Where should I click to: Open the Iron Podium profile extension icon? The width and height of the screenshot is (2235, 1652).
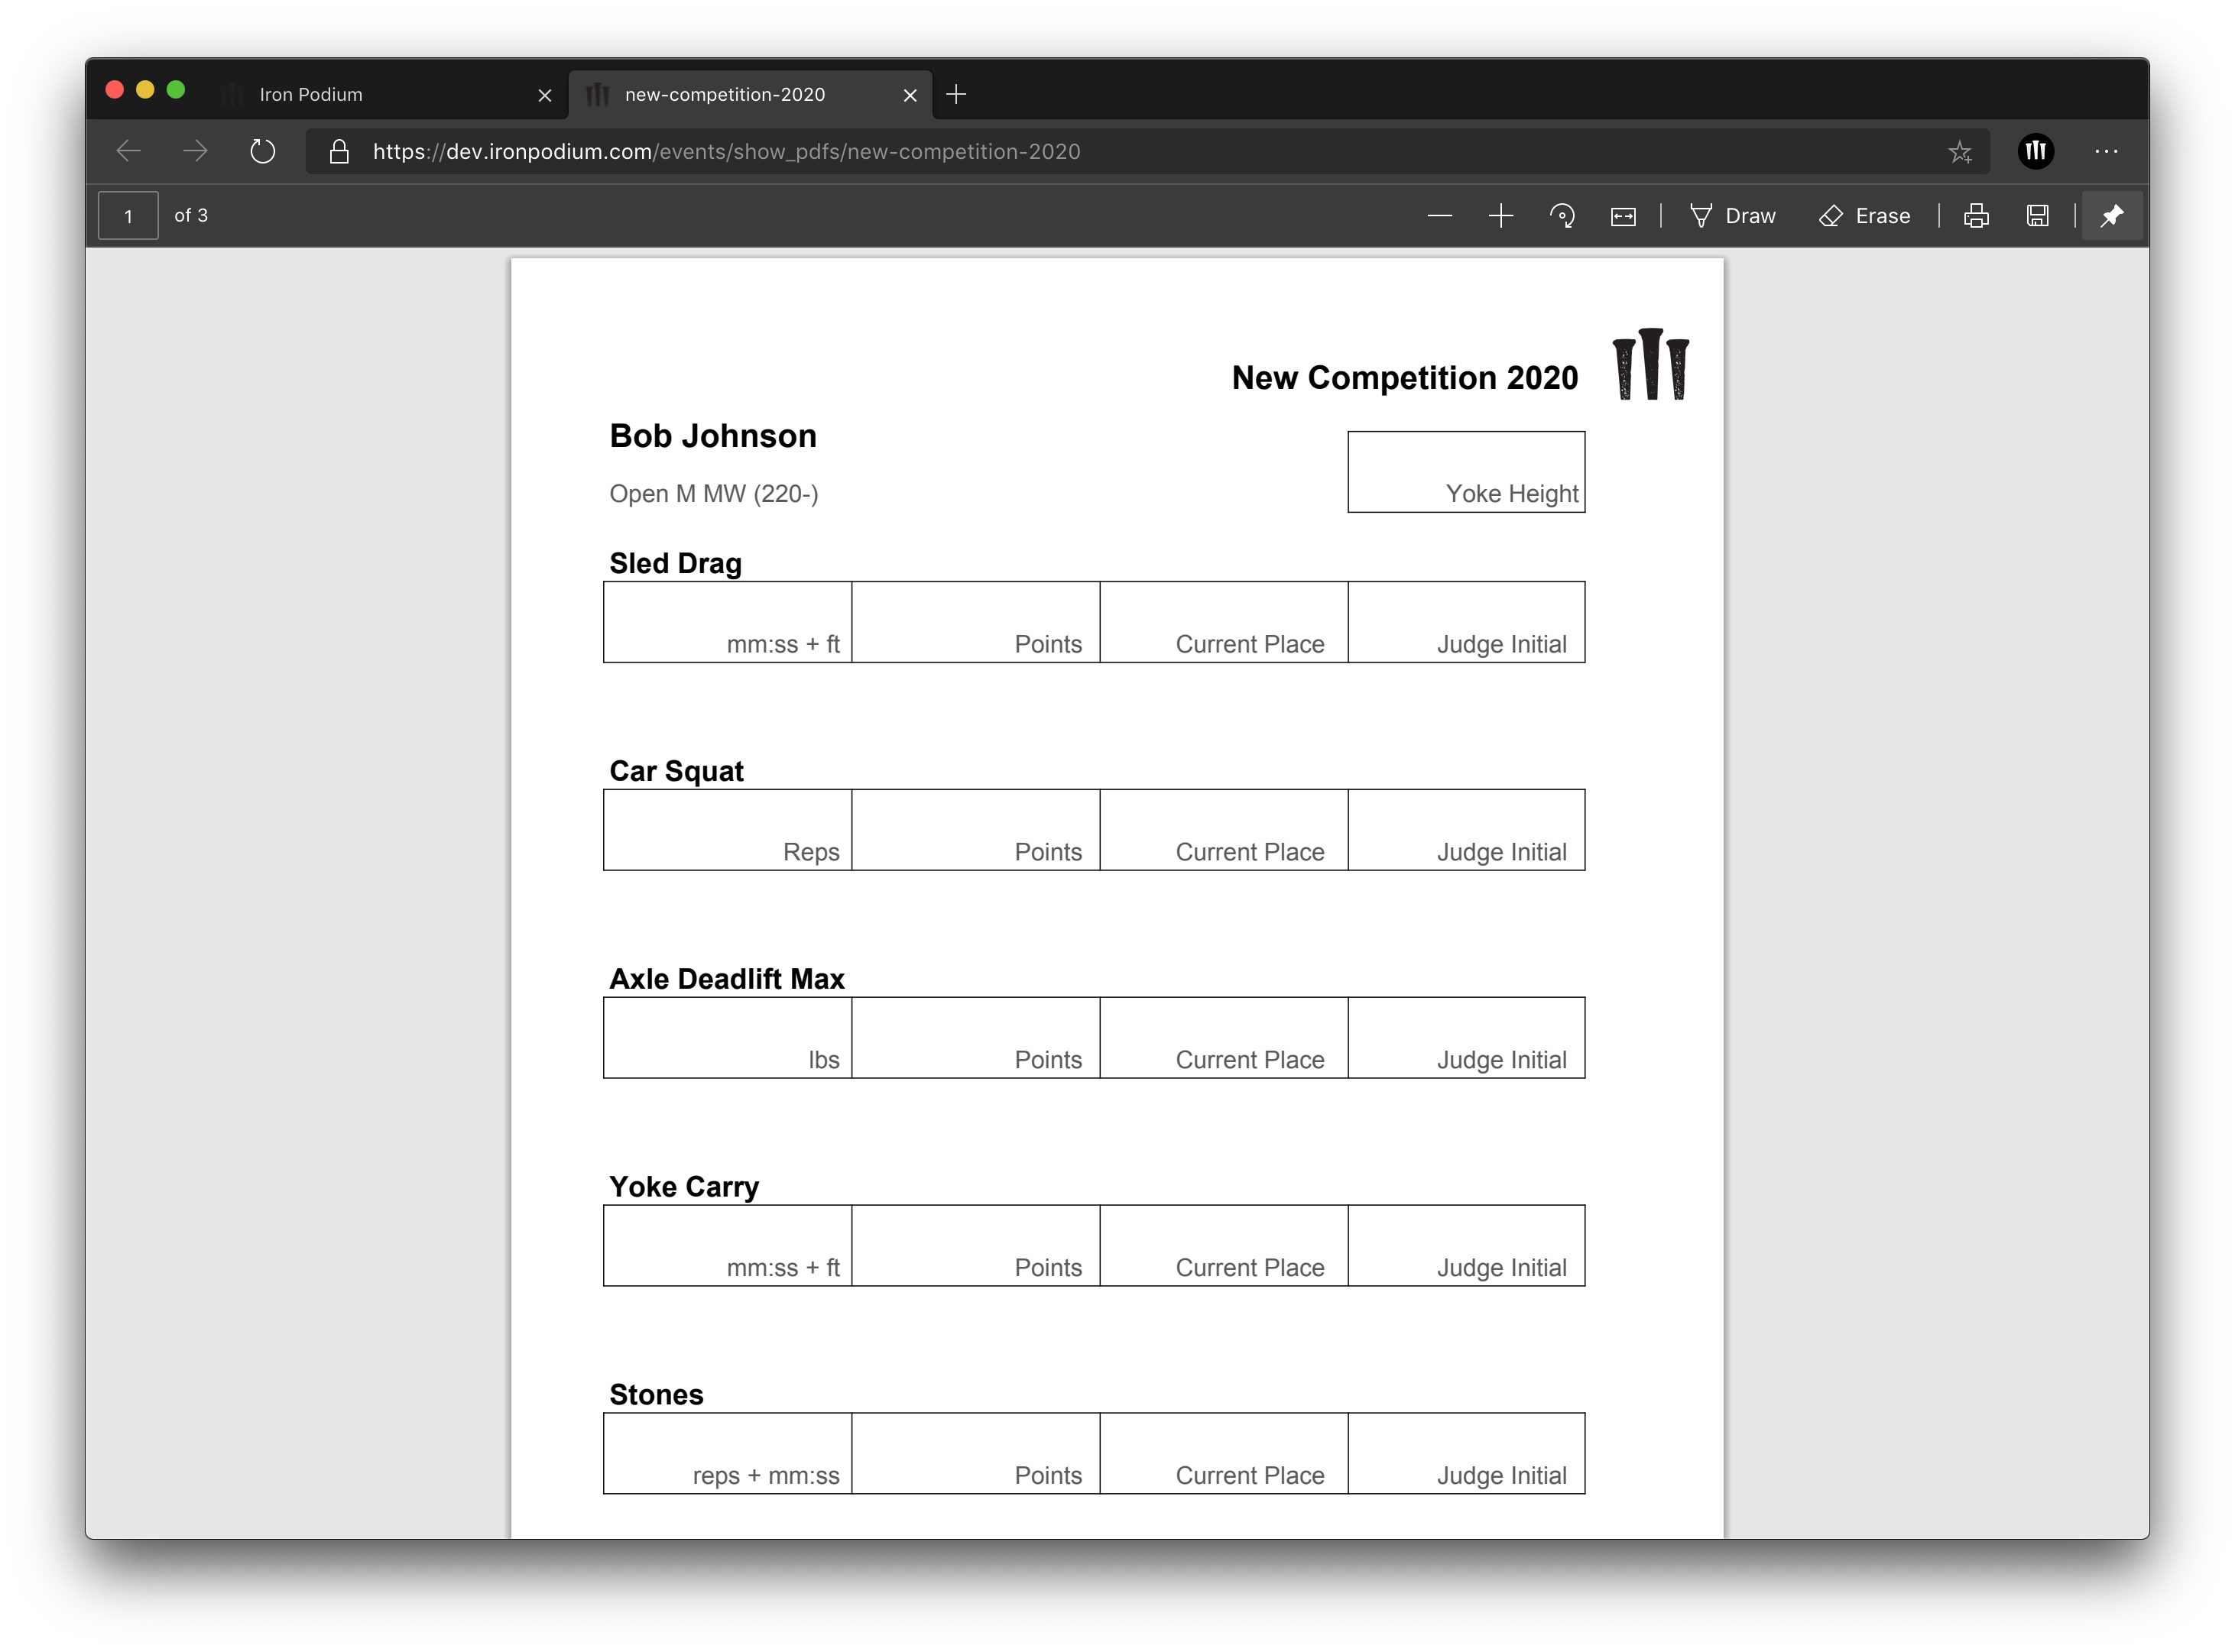[2035, 151]
